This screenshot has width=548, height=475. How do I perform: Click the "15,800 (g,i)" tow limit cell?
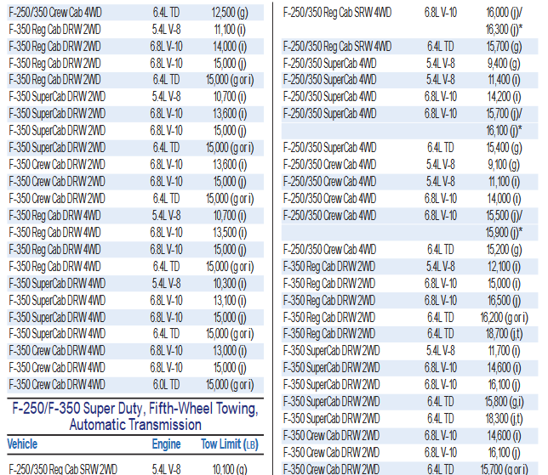pyautogui.click(x=504, y=402)
